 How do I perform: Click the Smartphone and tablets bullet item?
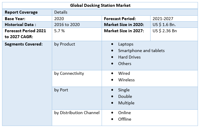[141, 51]
